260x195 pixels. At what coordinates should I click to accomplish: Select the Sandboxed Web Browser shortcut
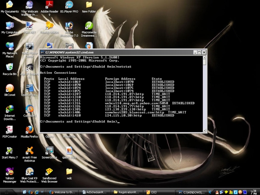click(49, 175)
